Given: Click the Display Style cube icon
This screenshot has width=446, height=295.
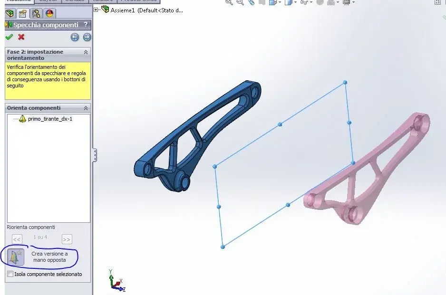Looking at the screenshot, I should (288, 2).
